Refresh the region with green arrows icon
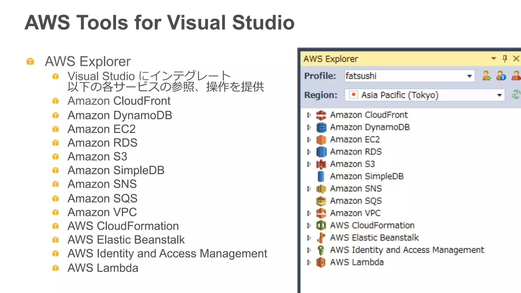Viewport: 521px width, 293px height. (516, 95)
